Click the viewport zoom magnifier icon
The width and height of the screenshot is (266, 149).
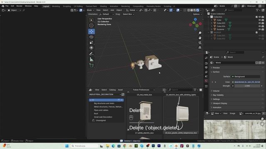(200, 33)
